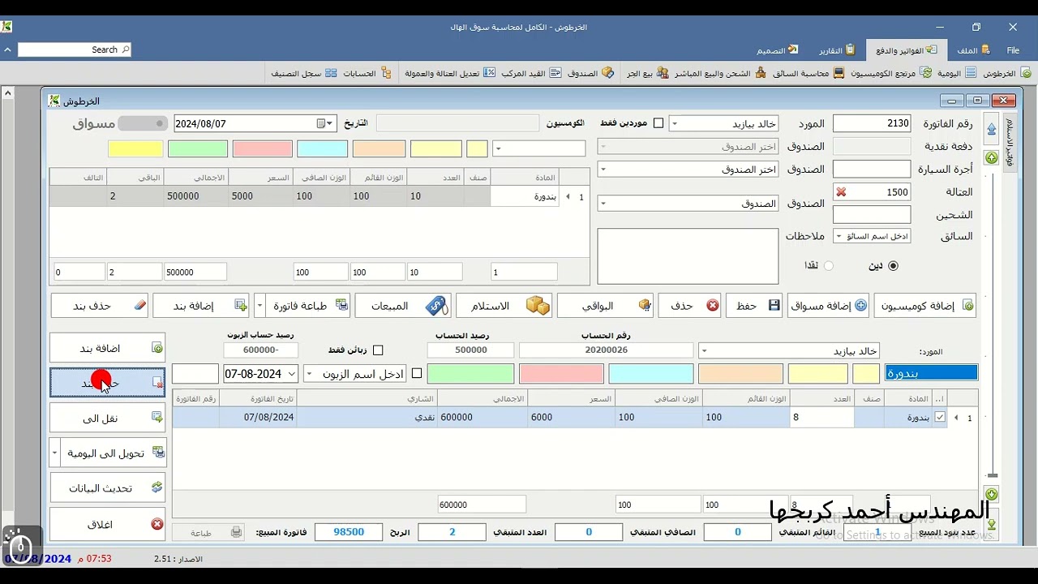This screenshot has height=584, width=1038.
Task: Toggle checkbox beside ادخل اسم الزبون
Action: 417,374
